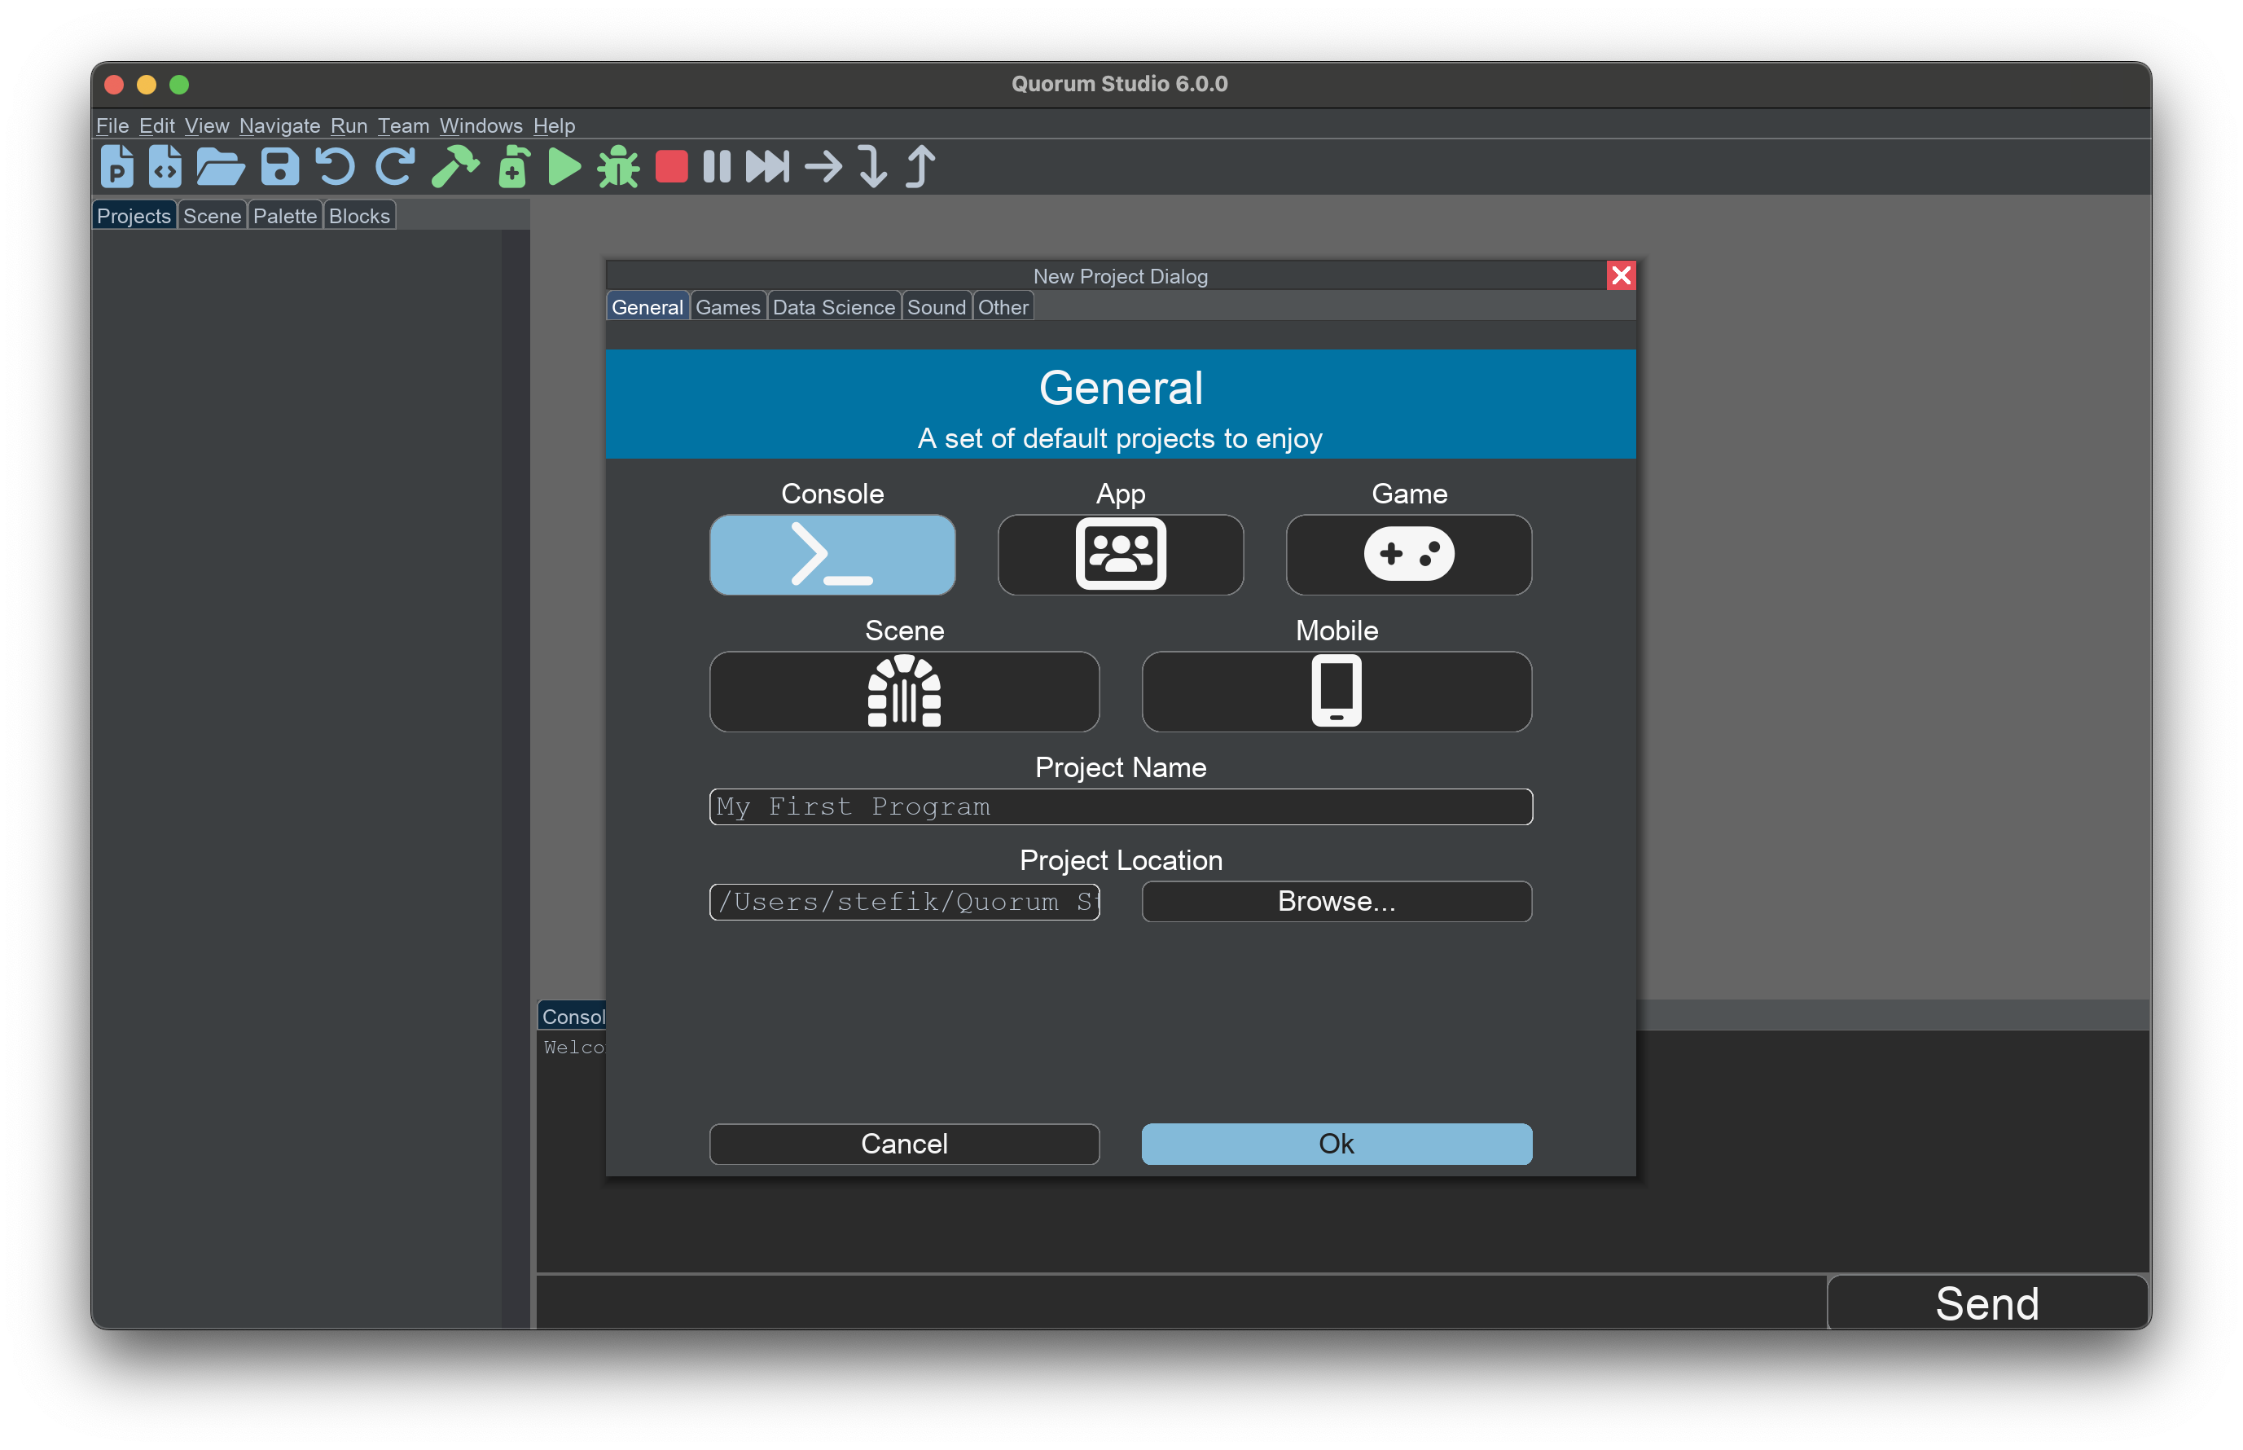Viewport: 2243px width, 1450px height.
Task: Click the Console project type icon
Action: pos(832,554)
